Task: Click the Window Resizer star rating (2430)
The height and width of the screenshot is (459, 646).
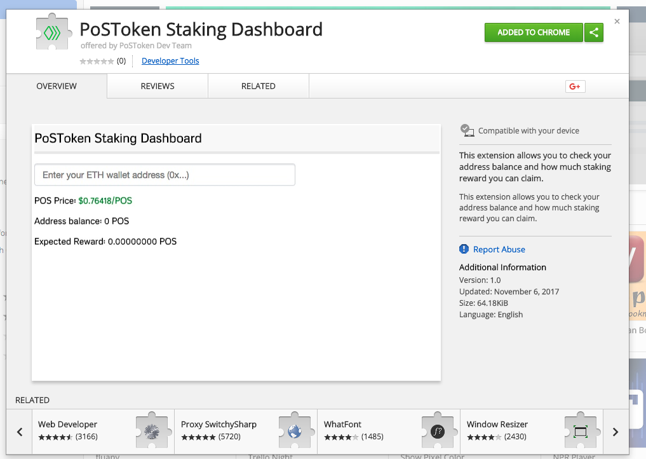Action: coord(497,437)
